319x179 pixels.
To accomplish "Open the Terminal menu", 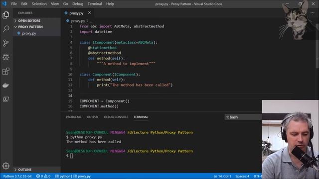I will pyautogui.click(x=95, y=4).
